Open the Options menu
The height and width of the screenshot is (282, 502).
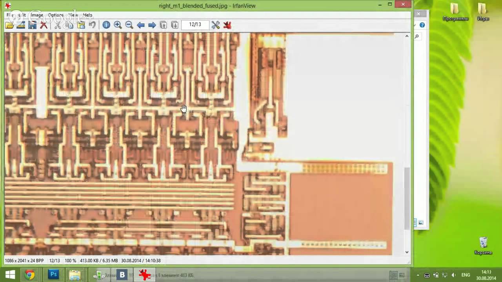click(56, 15)
